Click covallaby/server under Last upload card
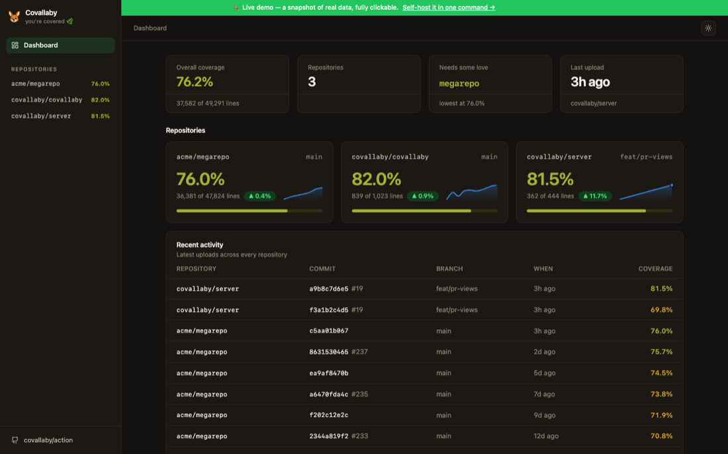Screen dimensions: 728x454 [x=594, y=103]
